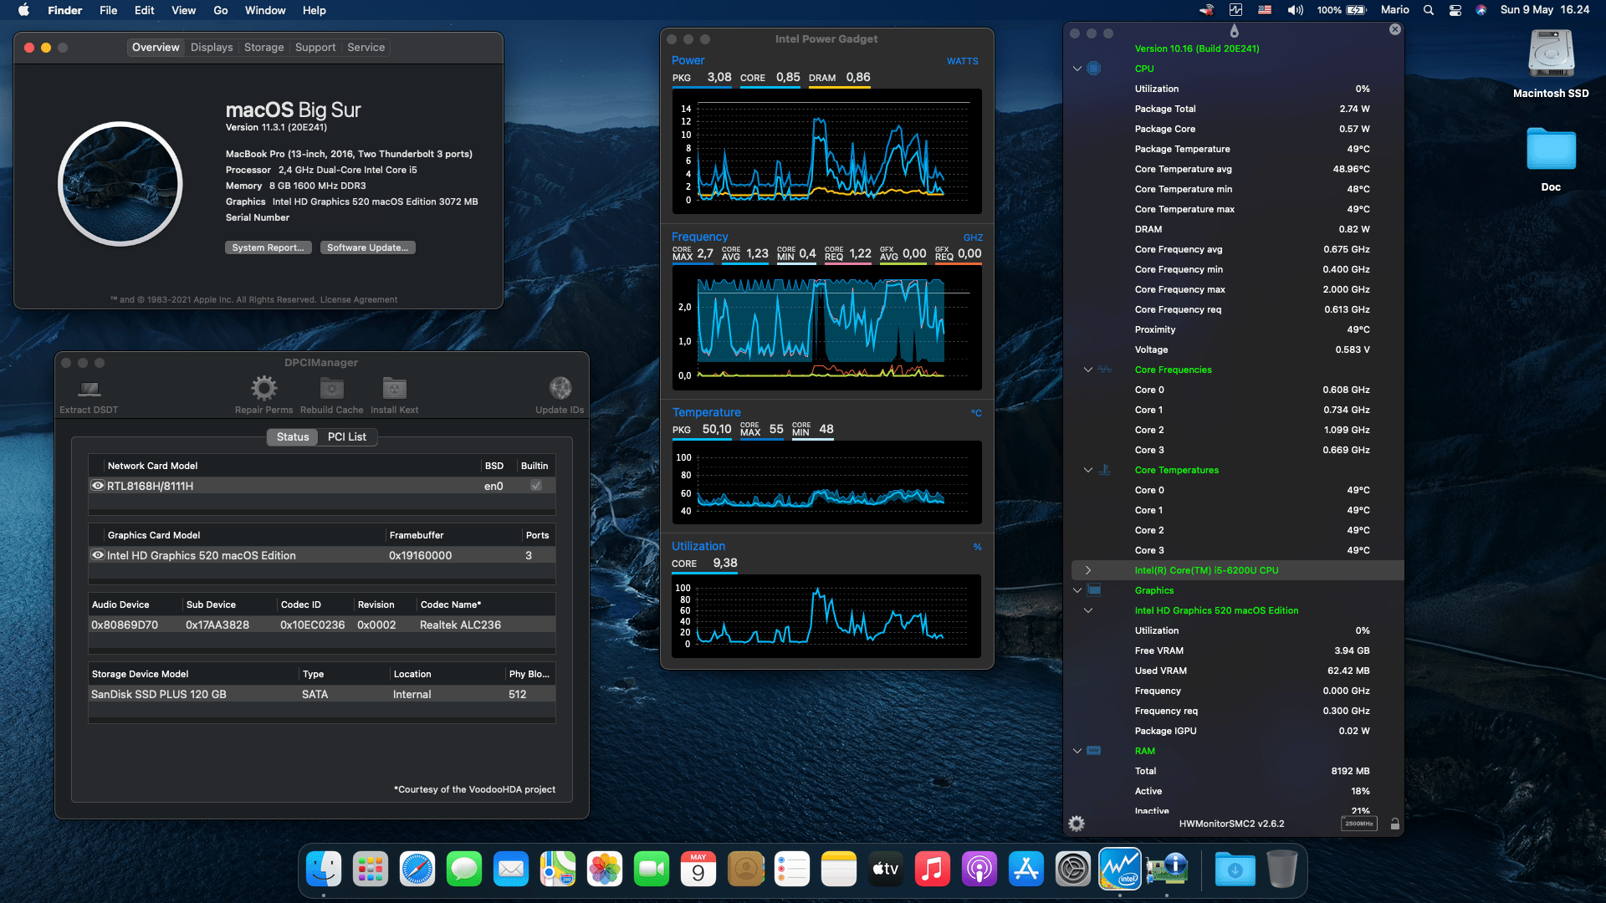Click Install Kext icon in DPCIManager

(x=395, y=388)
